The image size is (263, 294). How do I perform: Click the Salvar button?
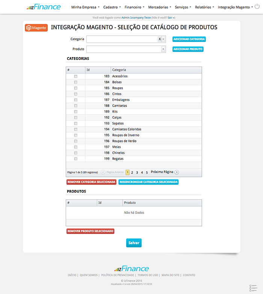point(134,243)
